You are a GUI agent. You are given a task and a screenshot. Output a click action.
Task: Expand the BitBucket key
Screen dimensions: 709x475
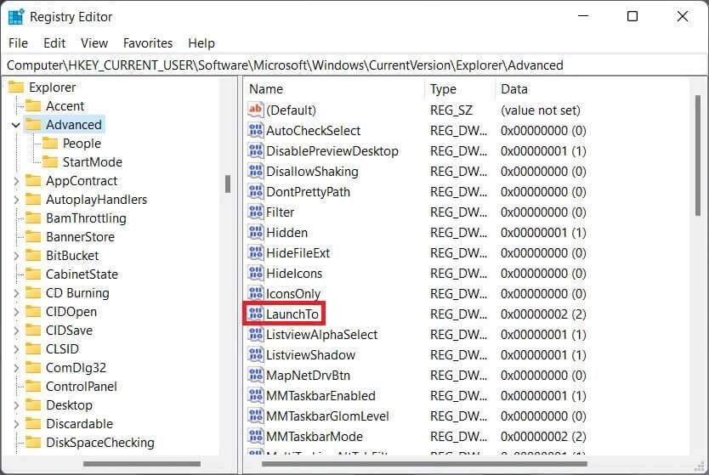pos(16,256)
